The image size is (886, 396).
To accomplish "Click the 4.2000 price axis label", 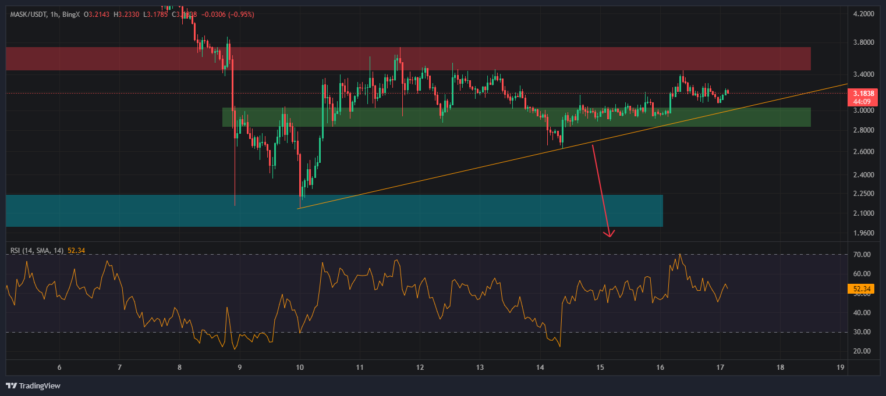I will coord(863,13).
